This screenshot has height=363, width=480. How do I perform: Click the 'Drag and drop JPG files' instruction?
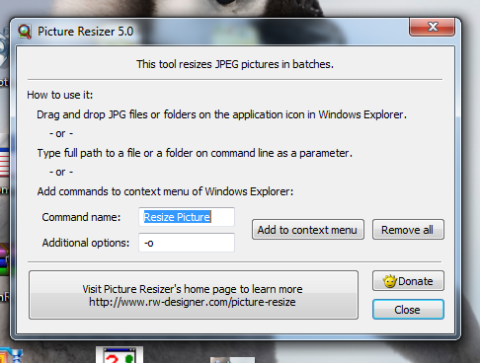(x=221, y=114)
